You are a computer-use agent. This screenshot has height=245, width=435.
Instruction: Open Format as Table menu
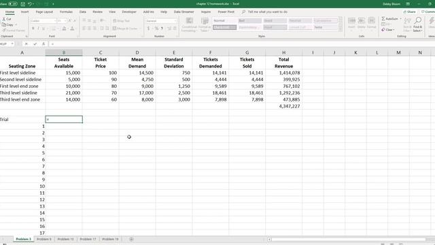205,24
